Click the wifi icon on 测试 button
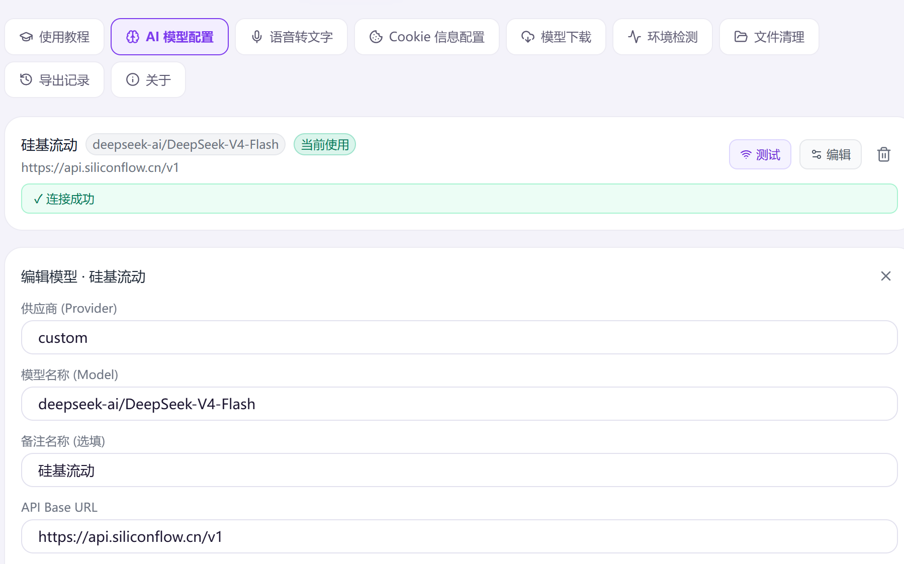 [746, 155]
